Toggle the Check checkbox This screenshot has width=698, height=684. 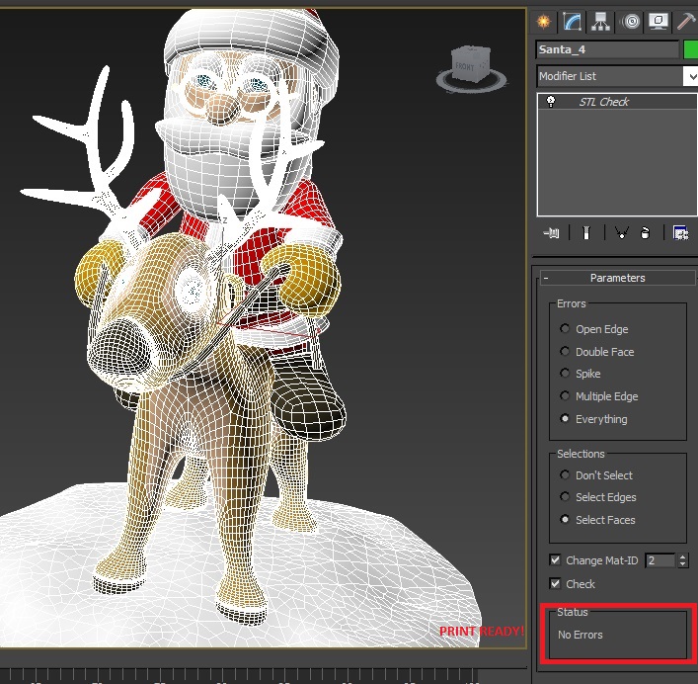(x=555, y=583)
